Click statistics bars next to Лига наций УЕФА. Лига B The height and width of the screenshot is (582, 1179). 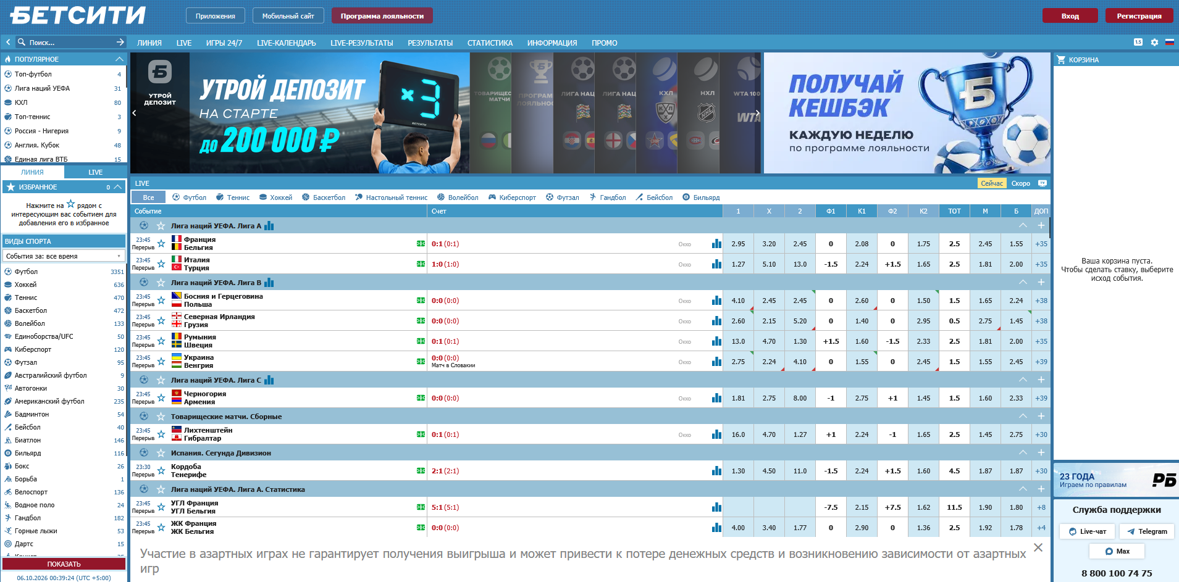tap(269, 283)
